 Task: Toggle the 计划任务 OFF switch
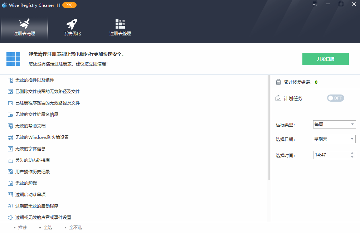click(335, 98)
